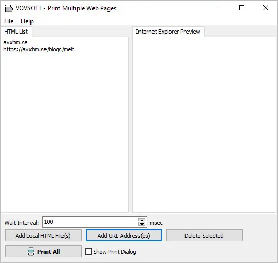Switch to the HTML List tab

(x=16, y=32)
